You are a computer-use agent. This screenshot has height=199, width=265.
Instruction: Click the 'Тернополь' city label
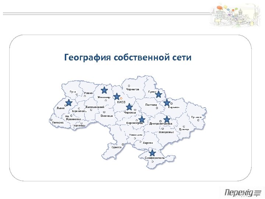coord(79,111)
